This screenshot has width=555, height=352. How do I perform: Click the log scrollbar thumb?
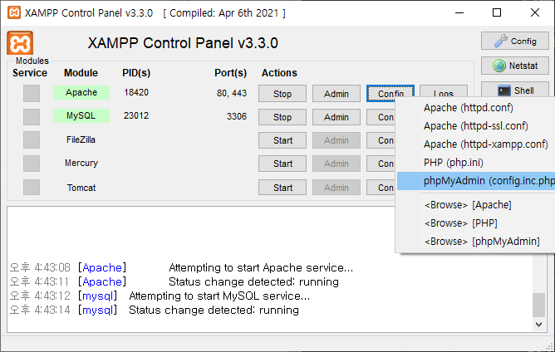coord(538,306)
